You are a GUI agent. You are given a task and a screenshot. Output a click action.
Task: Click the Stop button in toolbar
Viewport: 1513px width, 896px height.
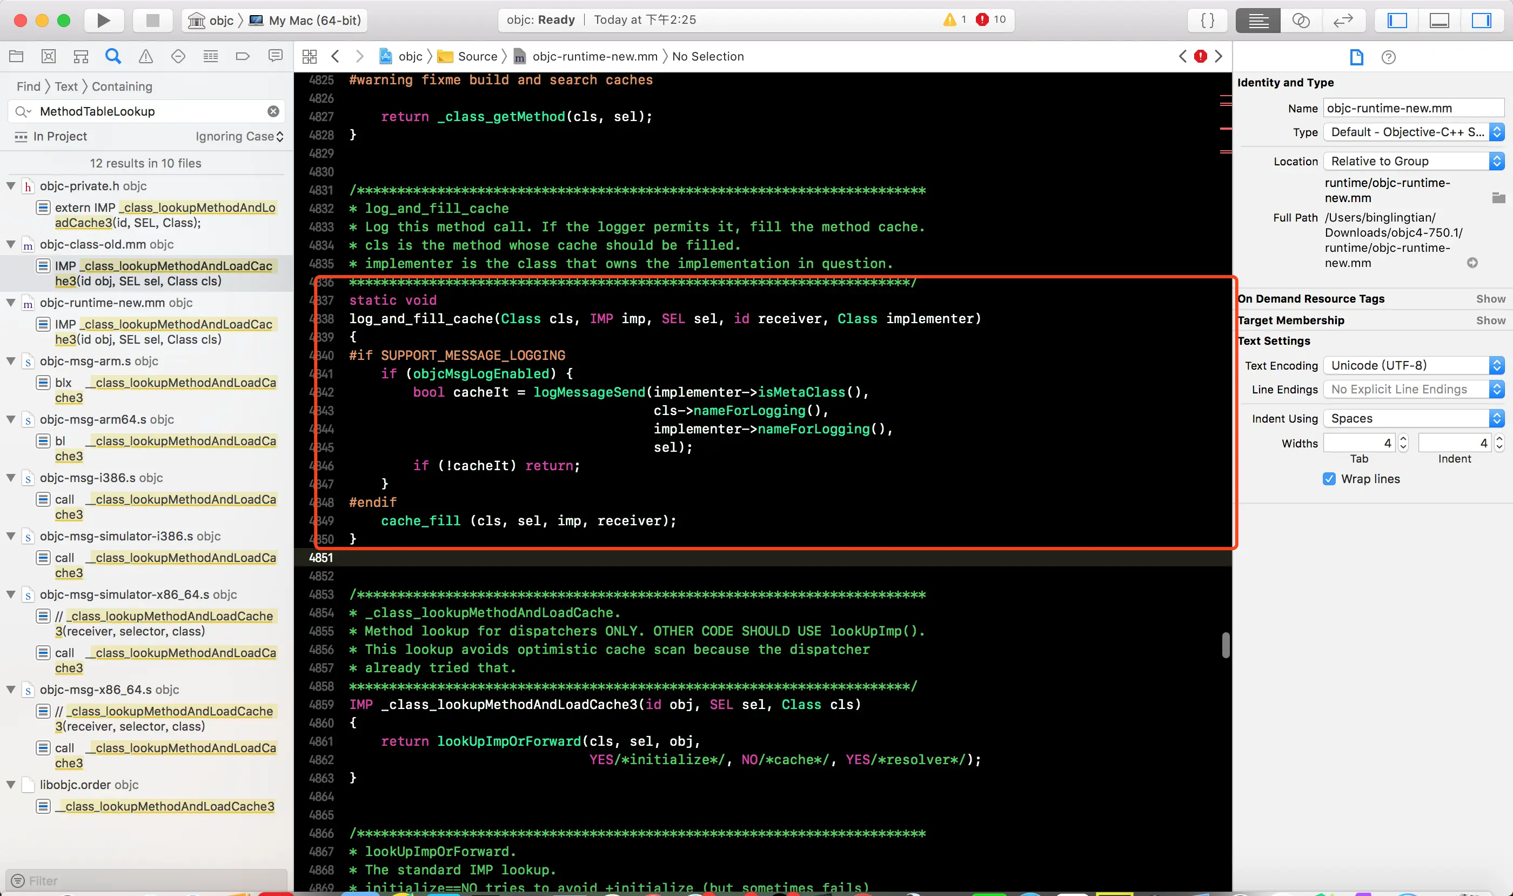[153, 20]
